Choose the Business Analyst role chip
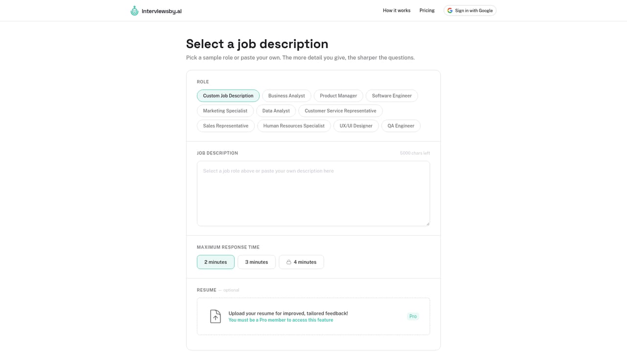The height and width of the screenshot is (353, 627). (287, 96)
